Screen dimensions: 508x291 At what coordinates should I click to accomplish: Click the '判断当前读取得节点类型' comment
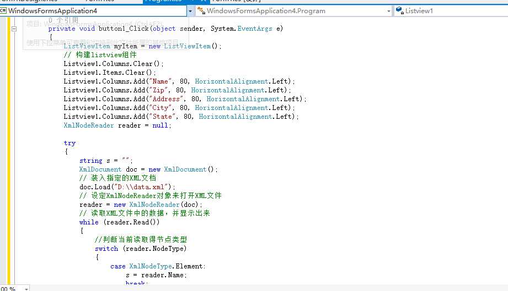tap(141, 240)
